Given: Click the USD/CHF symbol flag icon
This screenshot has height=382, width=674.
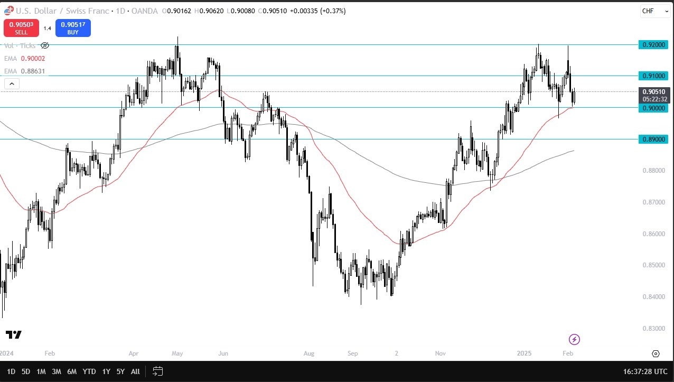Looking at the screenshot, I should click(x=8, y=11).
